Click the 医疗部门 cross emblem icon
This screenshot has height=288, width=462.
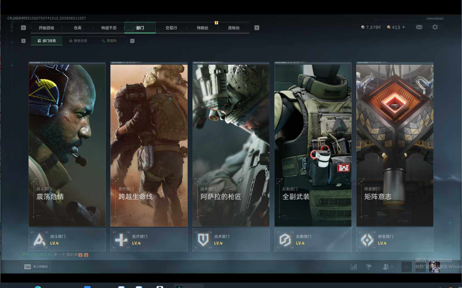(x=121, y=240)
